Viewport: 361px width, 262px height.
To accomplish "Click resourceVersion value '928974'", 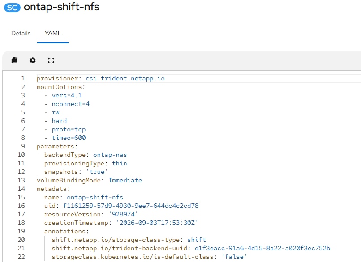I will pyautogui.click(x=123, y=215).
